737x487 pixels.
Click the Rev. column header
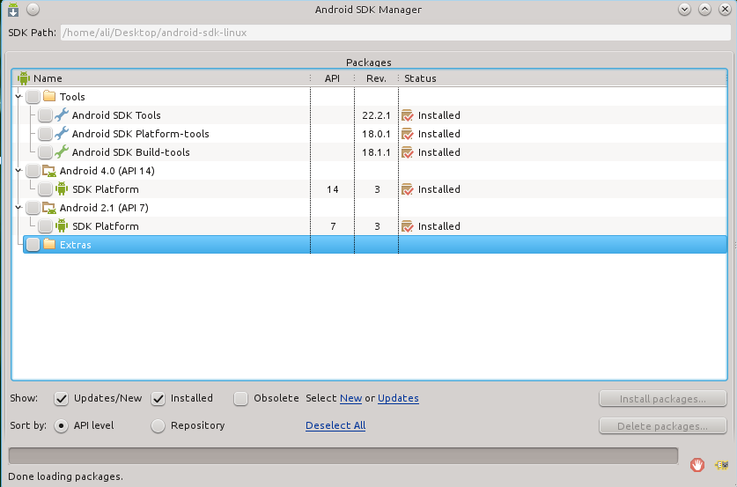click(376, 78)
